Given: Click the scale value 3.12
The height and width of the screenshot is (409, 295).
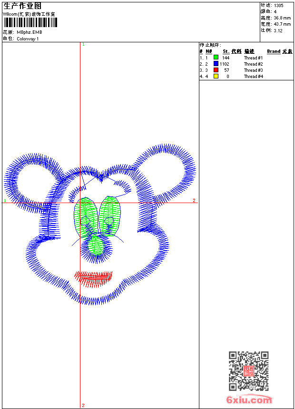Looking at the screenshot, I should pyautogui.click(x=278, y=30).
